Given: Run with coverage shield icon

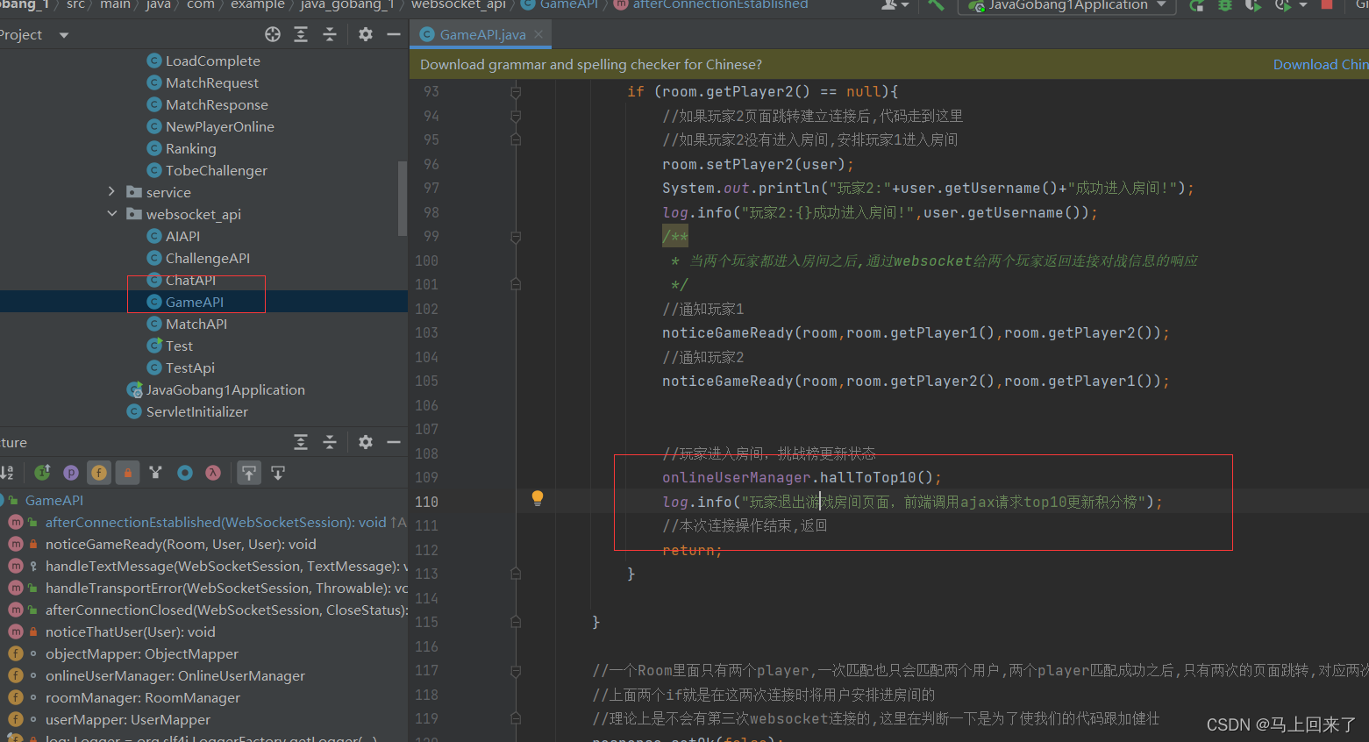Looking at the screenshot, I should 1253,4.
